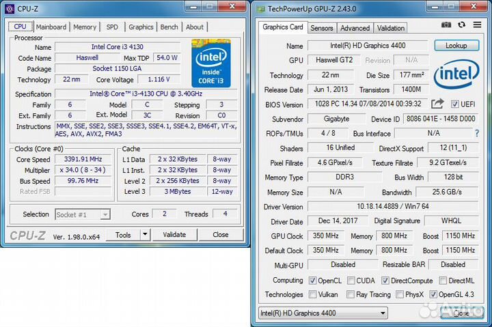Click the BIOS Version field
This screenshot has height=327, width=492.
(x=368, y=104)
